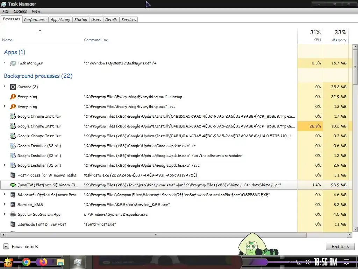
Task: Click the 98.9 MB memory cell
Action: 336,185
